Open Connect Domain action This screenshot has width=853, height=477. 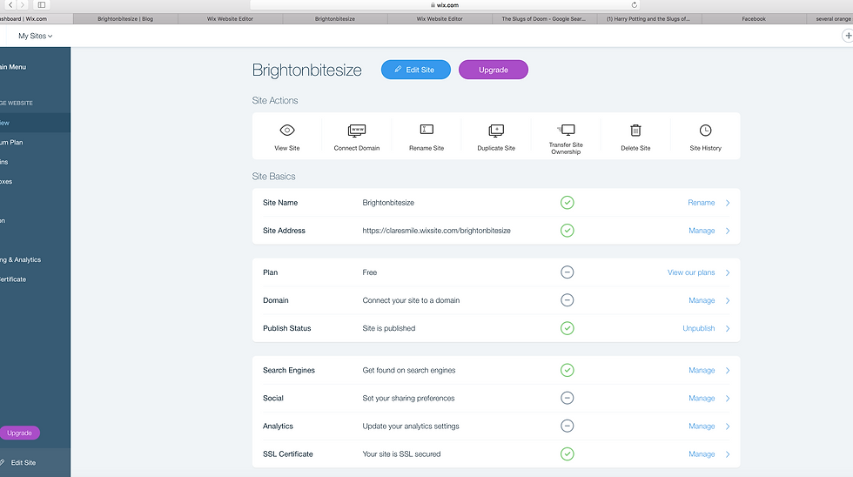(x=357, y=137)
